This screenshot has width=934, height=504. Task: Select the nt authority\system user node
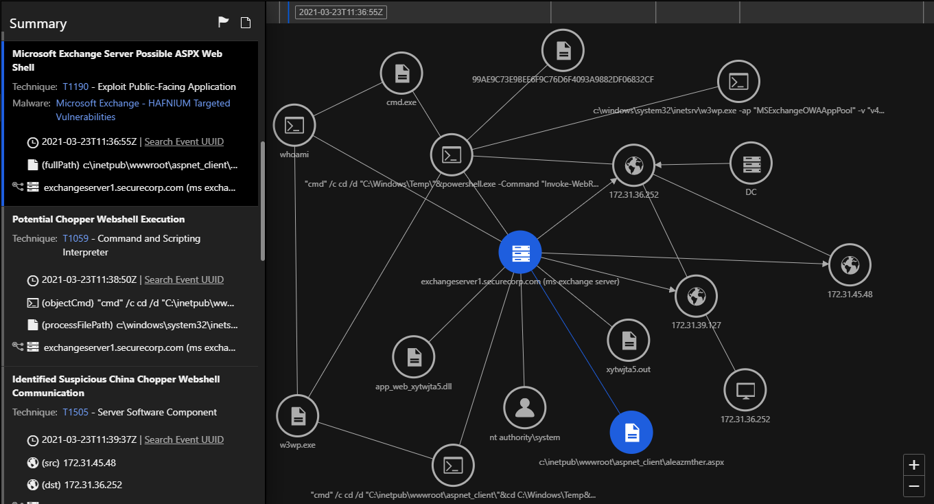[525, 408]
